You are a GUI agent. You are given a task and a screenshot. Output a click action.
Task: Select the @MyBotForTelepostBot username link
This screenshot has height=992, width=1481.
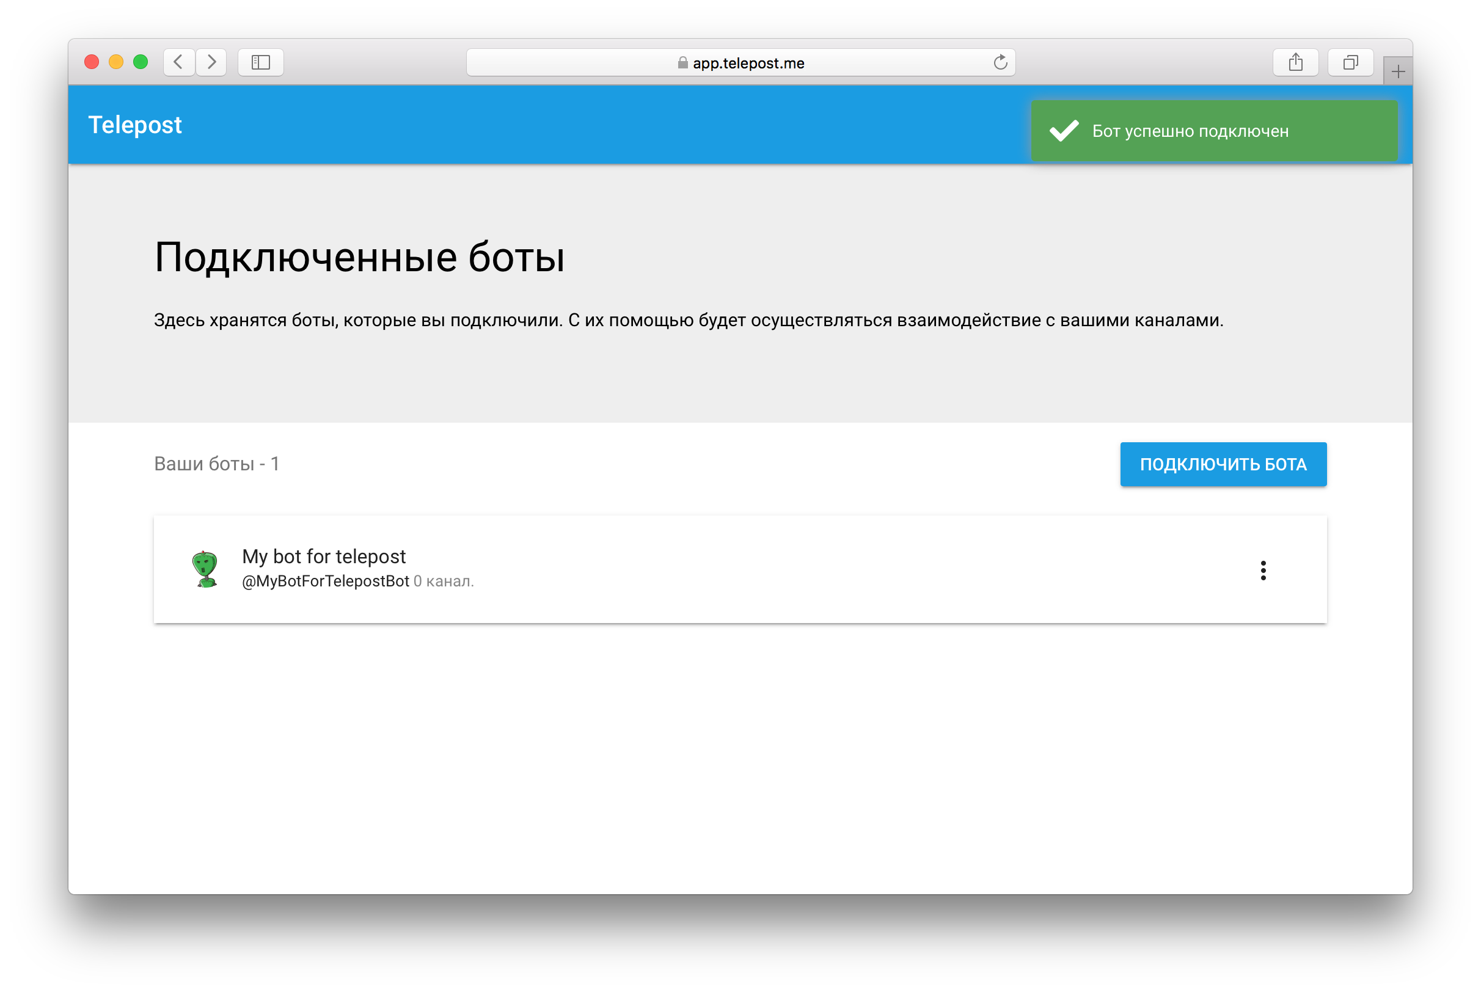tap(324, 580)
